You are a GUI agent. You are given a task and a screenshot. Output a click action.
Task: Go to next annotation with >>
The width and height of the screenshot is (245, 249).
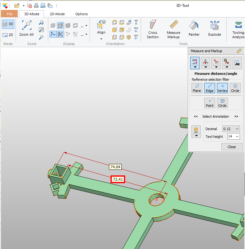click(x=236, y=116)
